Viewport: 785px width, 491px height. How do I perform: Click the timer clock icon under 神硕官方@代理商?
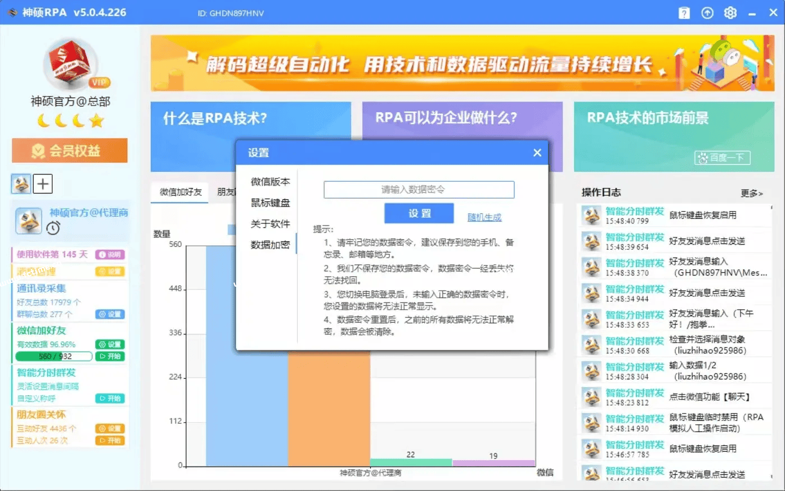tap(53, 228)
